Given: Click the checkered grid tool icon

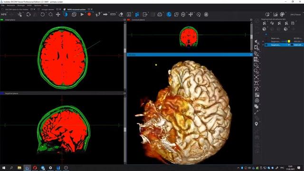Looking at the screenshot, I should [x=257, y=95].
